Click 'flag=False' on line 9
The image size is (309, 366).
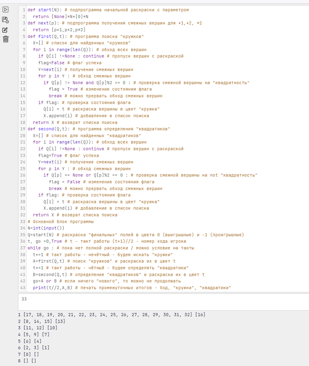point(51,63)
